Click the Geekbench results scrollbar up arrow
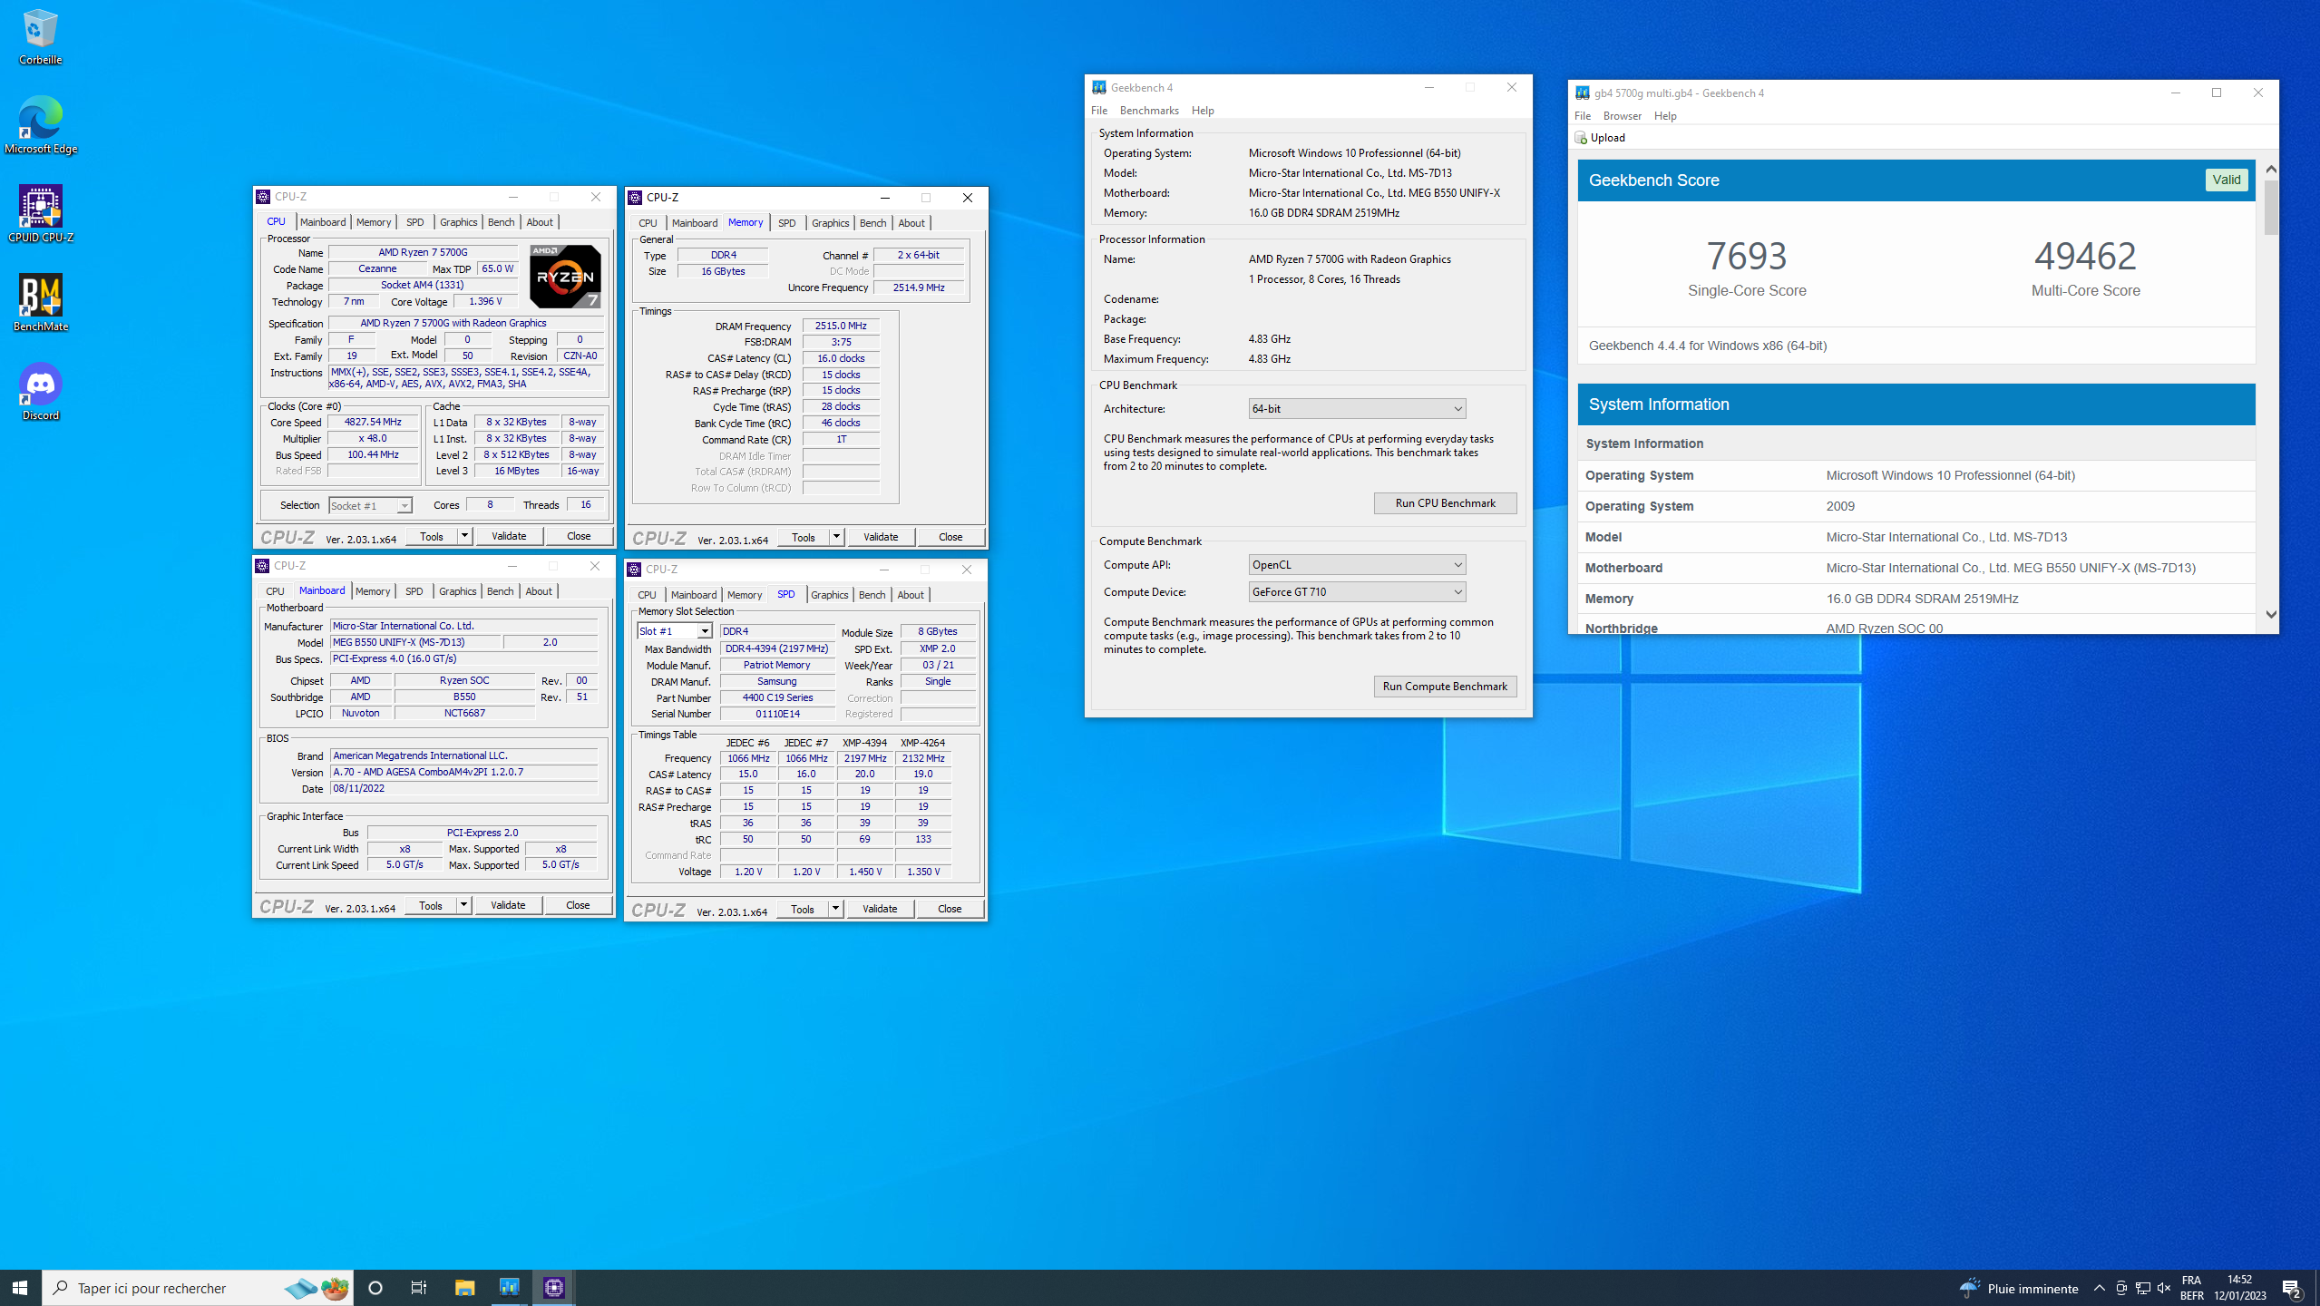 (2271, 170)
